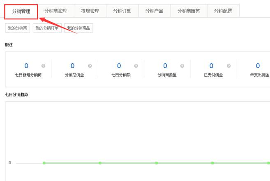Select the 分销订单 tab

[x=122, y=11]
